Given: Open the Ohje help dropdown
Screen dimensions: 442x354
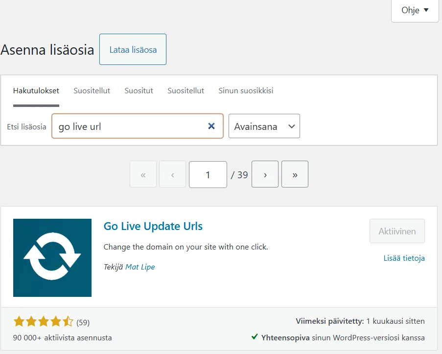Looking at the screenshot, I should (415, 10).
